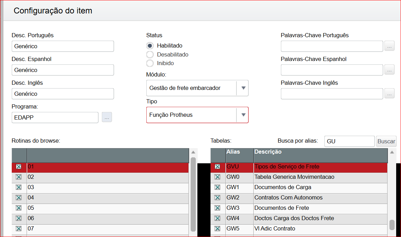
Task: Open the Programa lookup ellipsis button
Action: coord(107,117)
